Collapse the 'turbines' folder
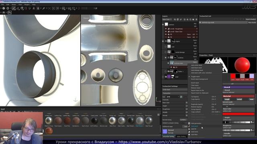This screenshot has width=257, height=144. [x=169, y=58]
